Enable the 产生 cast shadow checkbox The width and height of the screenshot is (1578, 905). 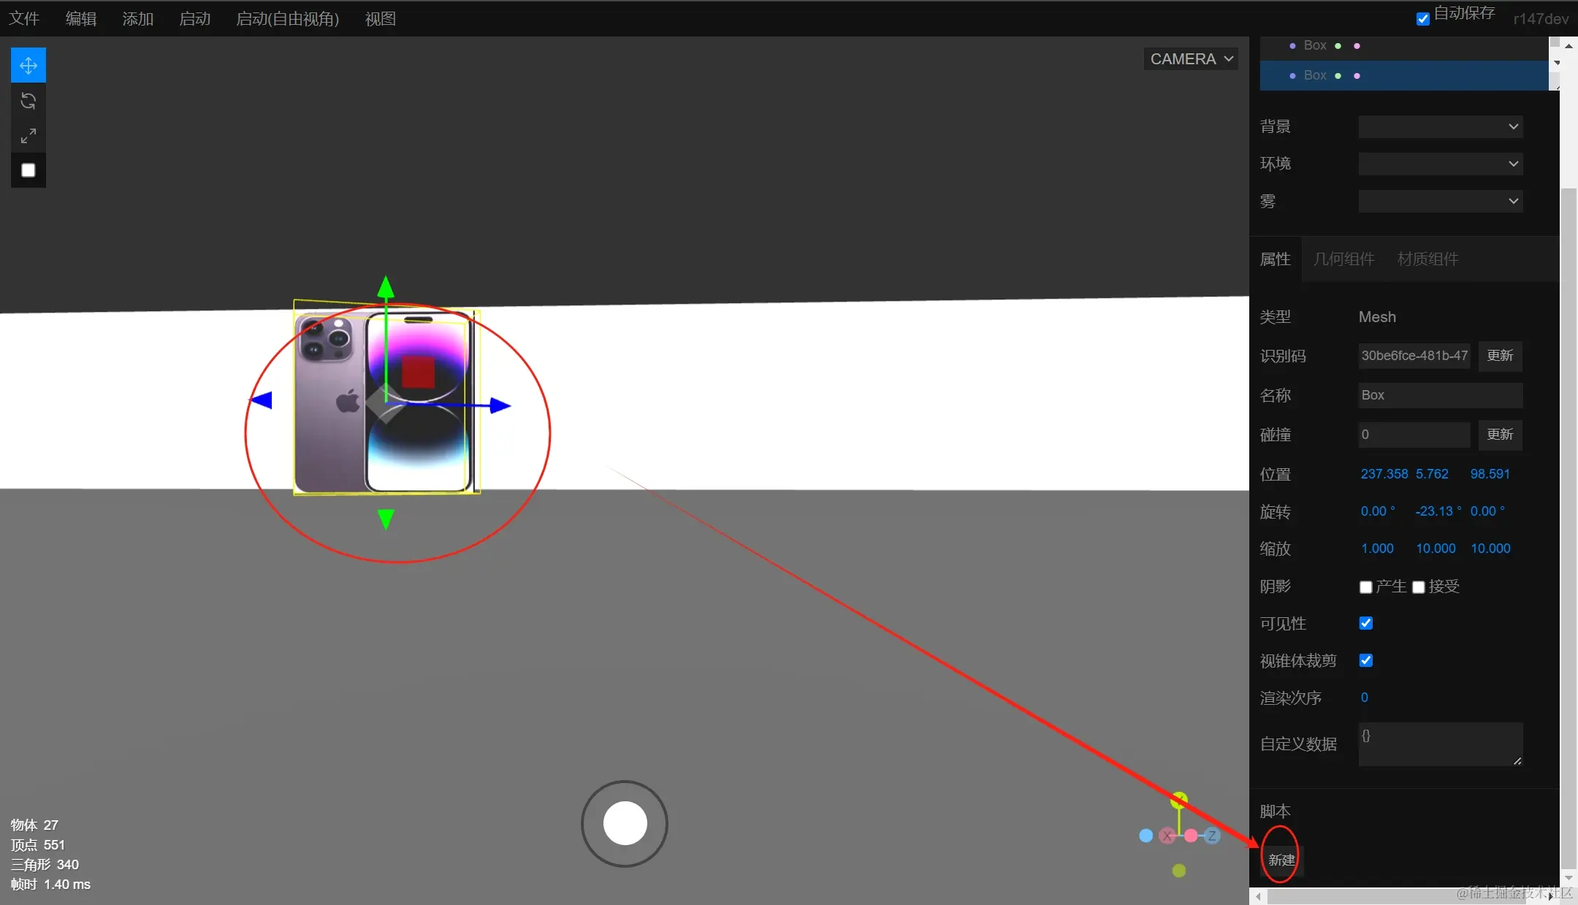click(1365, 587)
